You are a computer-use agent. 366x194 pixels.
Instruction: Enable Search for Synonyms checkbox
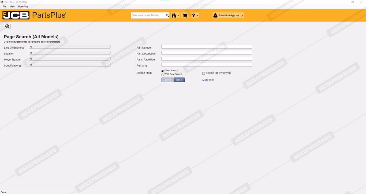pyautogui.click(x=204, y=73)
